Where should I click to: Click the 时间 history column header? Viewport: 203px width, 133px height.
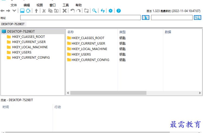coord(6,107)
